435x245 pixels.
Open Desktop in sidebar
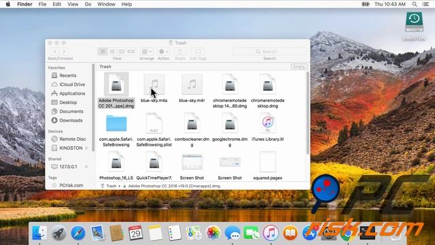click(x=68, y=103)
